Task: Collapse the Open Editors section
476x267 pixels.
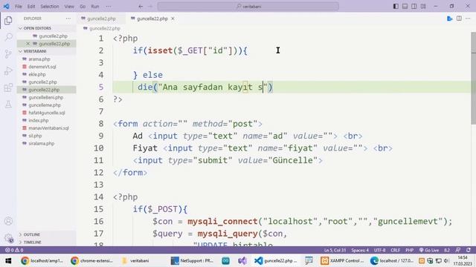Action: 46,28
